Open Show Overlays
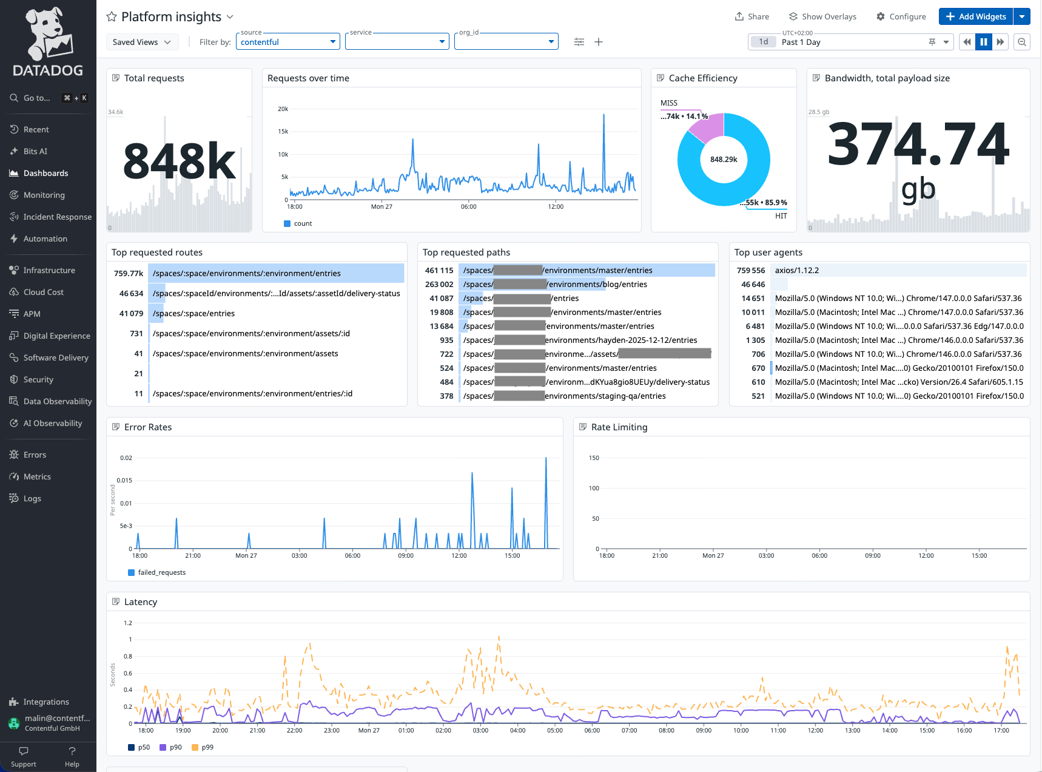Image resolution: width=1042 pixels, height=772 pixels. 822,16
